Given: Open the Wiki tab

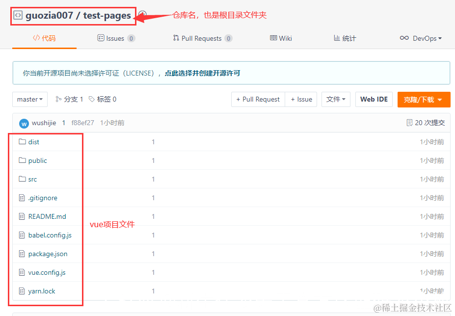Looking at the screenshot, I should click(x=281, y=38).
